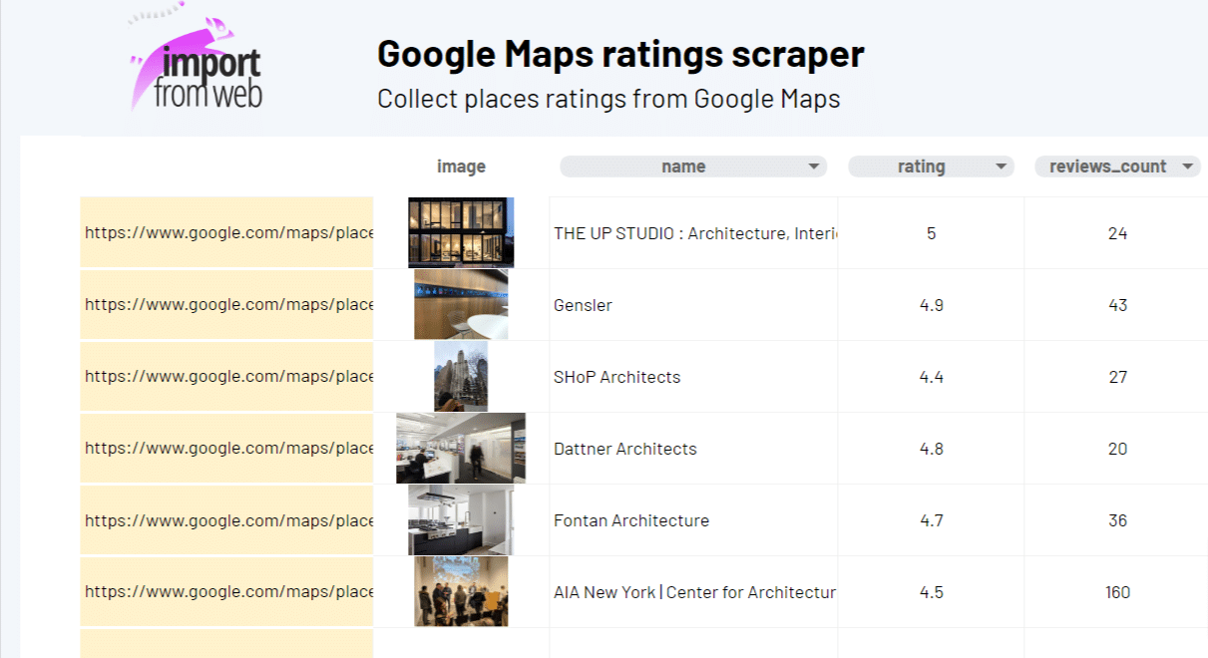The height and width of the screenshot is (658, 1208).
Task: Select the Google Maps URL for Fontan Architecture
Action: (x=227, y=520)
